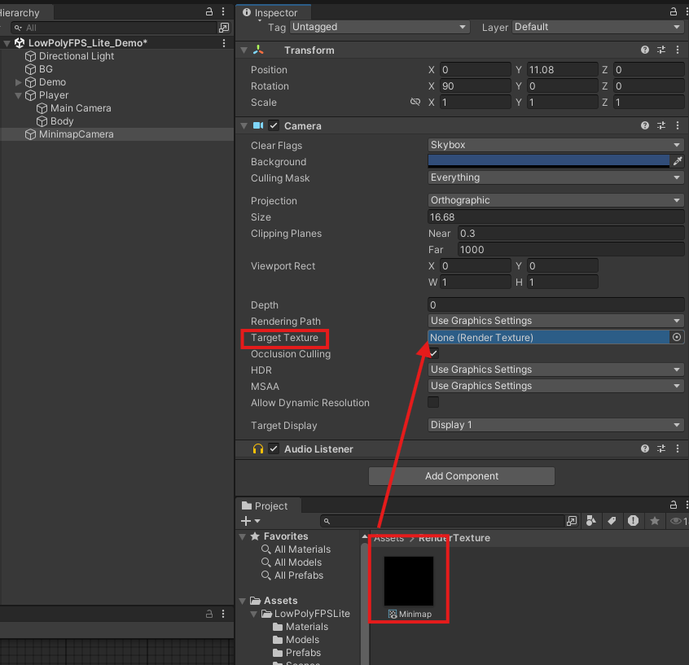Open the scene search window icon in Hierarchy
Viewport: 689px width, 665px height.
[x=224, y=28]
